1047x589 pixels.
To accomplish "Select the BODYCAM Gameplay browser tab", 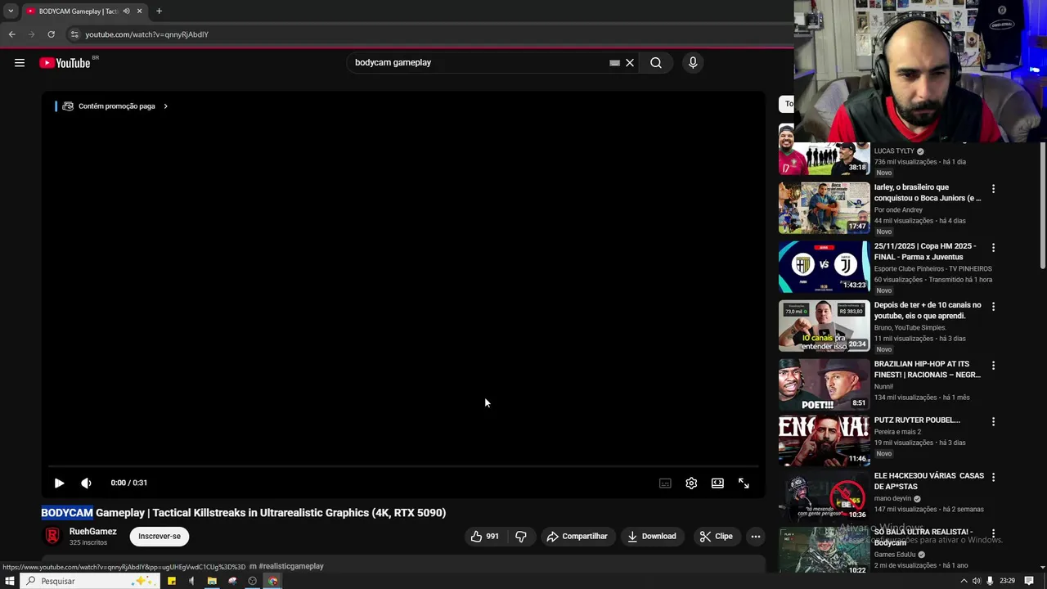I will click(x=83, y=11).
